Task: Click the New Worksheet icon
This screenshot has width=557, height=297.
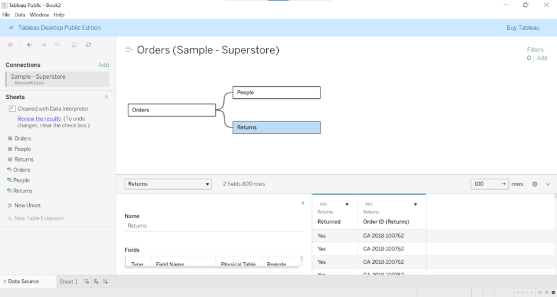Action: pos(87,282)
